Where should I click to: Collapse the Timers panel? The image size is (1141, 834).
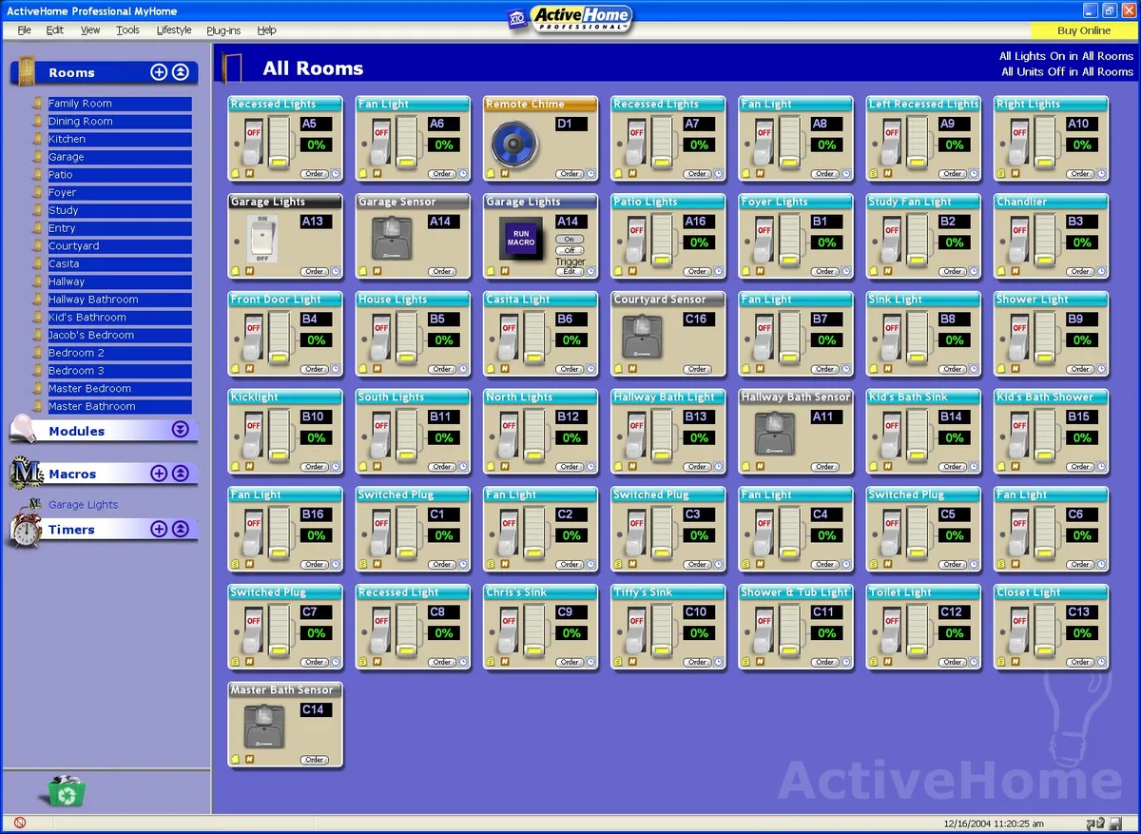181,529
